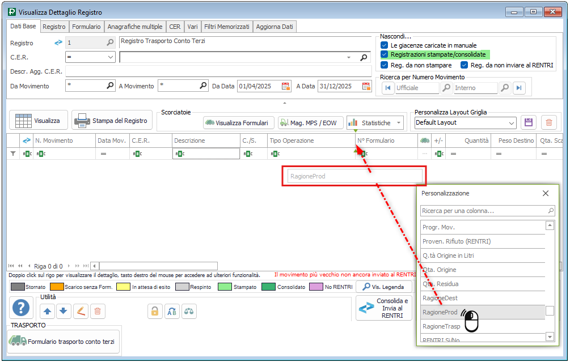The height and width of the screenshot is (362, 570).
Task: Click the padlock icon in Utilità
Action: coord(154,311)
